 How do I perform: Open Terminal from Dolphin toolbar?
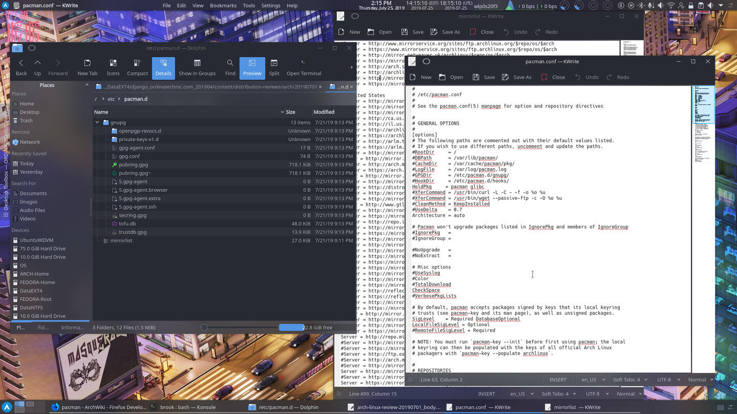point(304,67)
